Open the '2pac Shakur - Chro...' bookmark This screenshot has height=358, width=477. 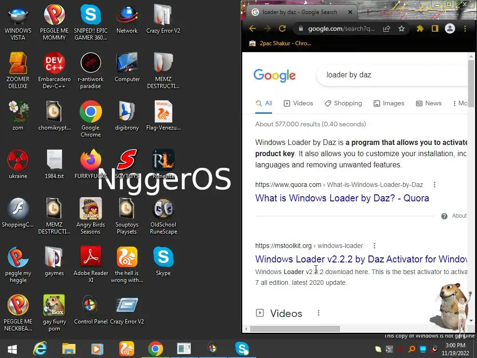[280, 43]
